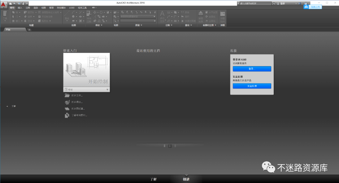This screenshot has width=339, height=183.
Task: Click the 开始绘制 start drawing thumbnail
Action: pyautogui.click(x=87, y=70)
